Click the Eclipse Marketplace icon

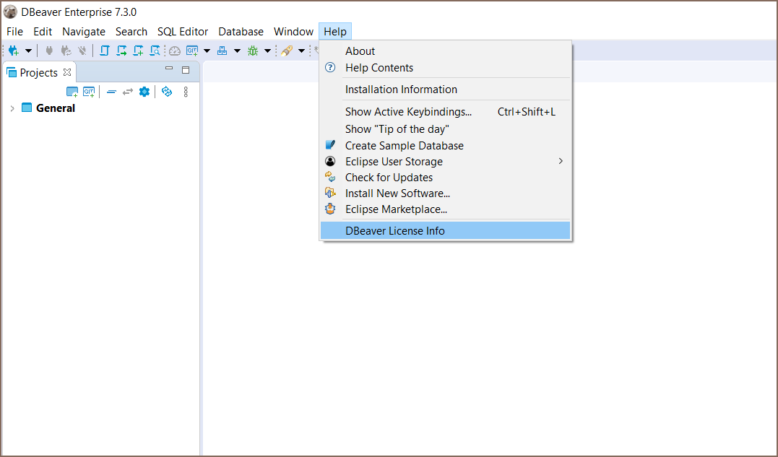coord(330,209)
